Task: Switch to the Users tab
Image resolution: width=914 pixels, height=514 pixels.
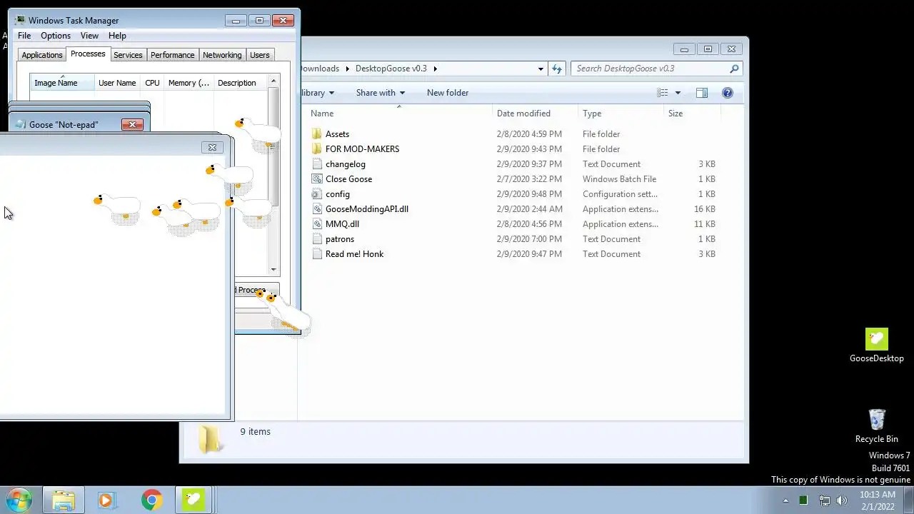Action: click(x=260, y=55)
